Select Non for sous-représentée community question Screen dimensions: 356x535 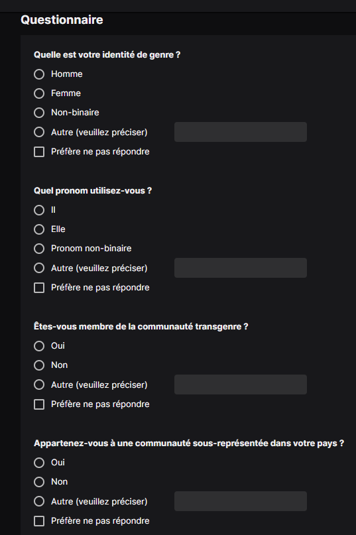pyautogui.click(x=39, y=482)
